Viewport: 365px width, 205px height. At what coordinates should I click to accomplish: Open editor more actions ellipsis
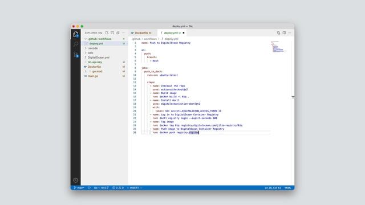[290, 33]
